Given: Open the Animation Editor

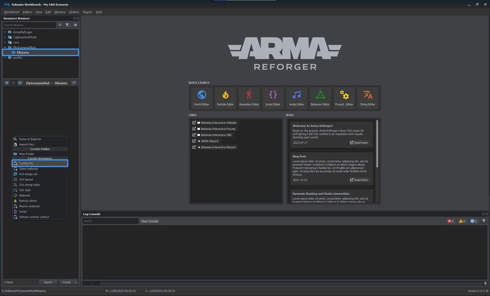Looking at the screenshot, I should 249,98.
